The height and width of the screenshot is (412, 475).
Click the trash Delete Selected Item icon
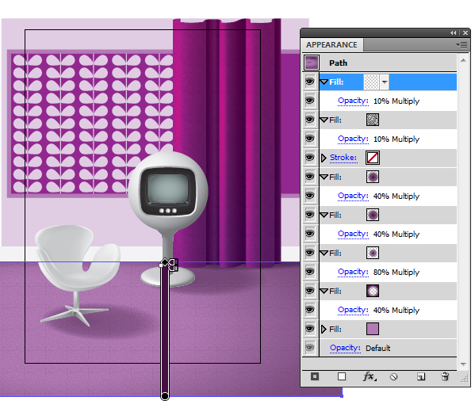[x=445, y=376]
